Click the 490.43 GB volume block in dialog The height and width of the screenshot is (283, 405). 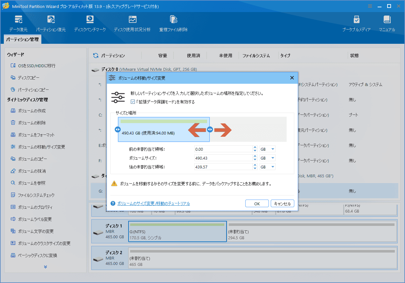(x=164, y=129)
